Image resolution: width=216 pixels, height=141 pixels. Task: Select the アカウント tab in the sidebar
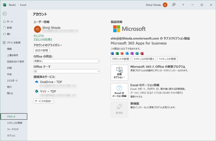(14, 117)
